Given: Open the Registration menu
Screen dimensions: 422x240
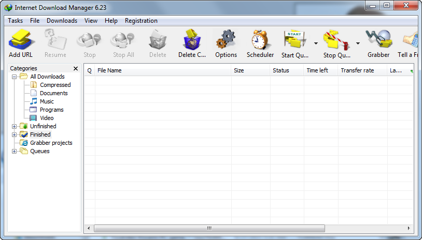Looking at the screenshot, I should click(x=141, y=21).
